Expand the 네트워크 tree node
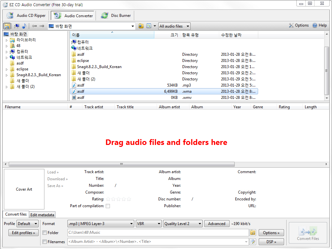332x249 pixels. [6, 58]
